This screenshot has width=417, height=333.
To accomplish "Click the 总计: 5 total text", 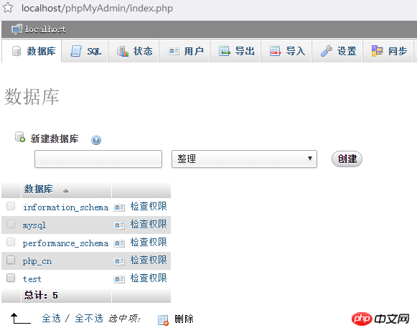I will coord(41,295).
